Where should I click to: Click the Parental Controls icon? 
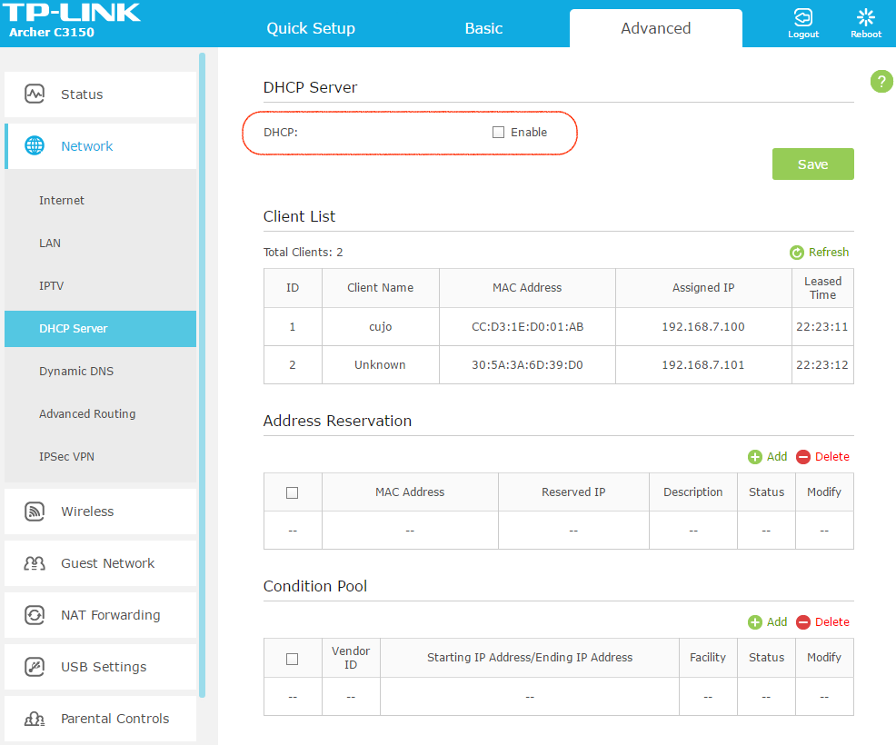coord(35,719)
